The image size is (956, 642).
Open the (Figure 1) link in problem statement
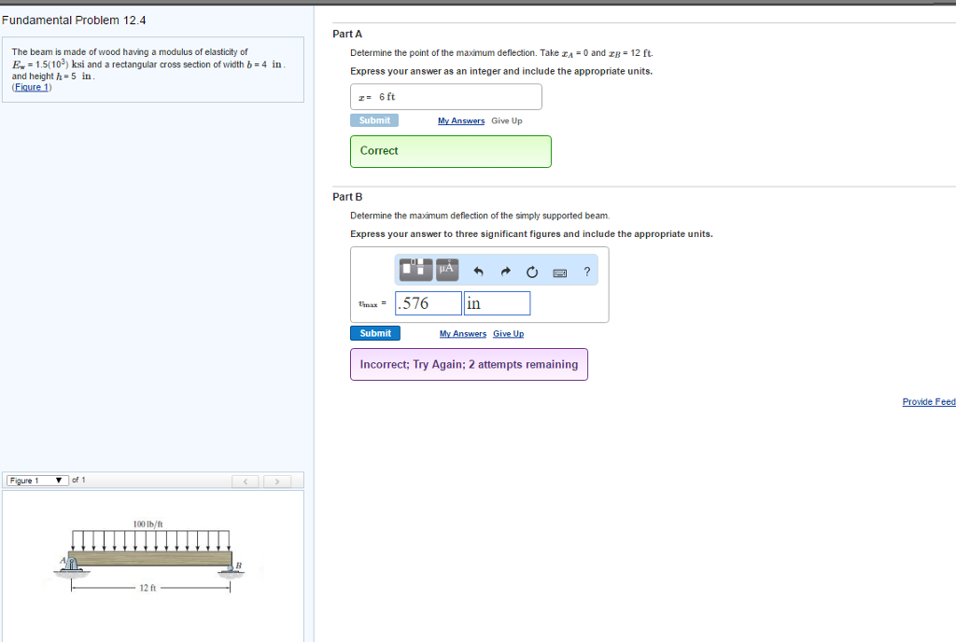(x=32, y=87)
